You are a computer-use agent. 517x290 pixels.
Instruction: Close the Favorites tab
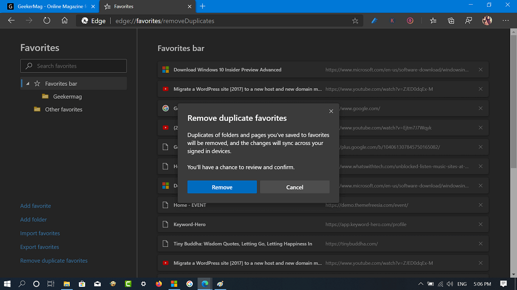coord(189,6)
